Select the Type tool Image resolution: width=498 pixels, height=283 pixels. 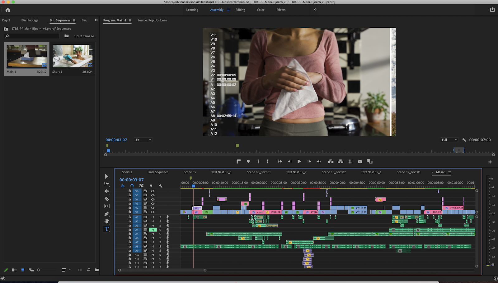click(x=107, y=229)
